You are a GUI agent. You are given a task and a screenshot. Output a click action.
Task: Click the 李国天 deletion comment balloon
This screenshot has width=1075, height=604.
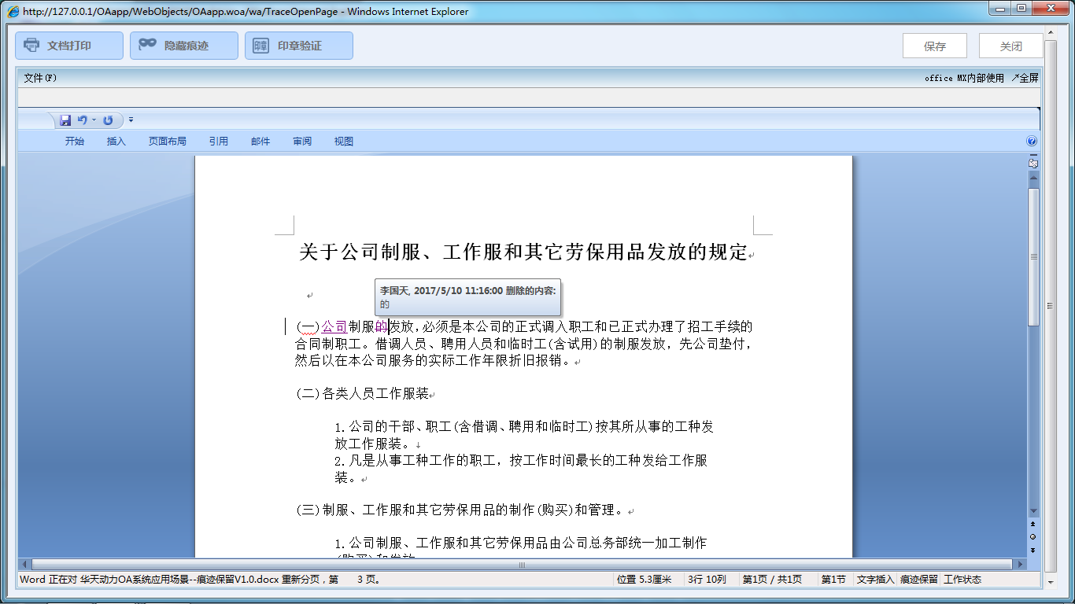(x=467, y=296)
